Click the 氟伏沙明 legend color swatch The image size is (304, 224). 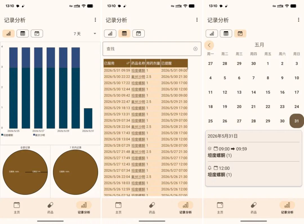(x=34, y=135)
